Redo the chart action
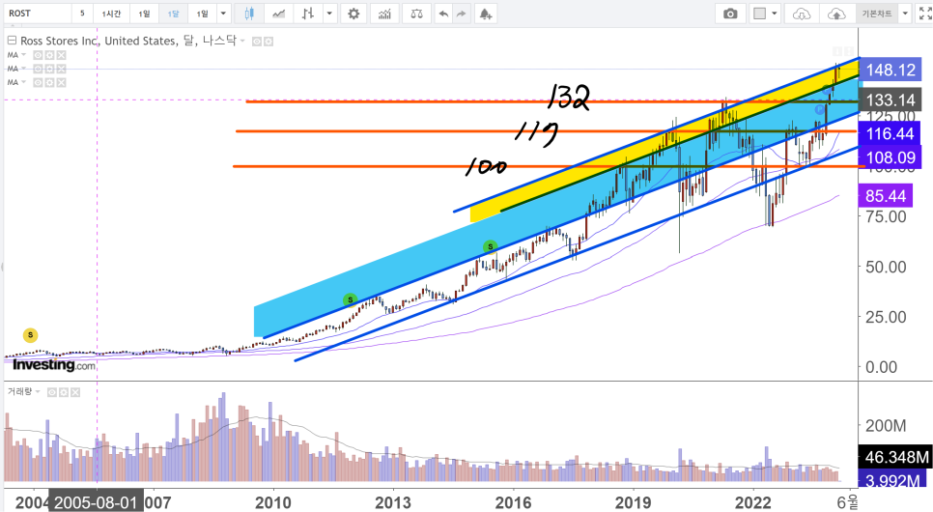 461,14
